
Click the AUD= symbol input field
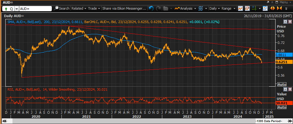tap(36, 9)
